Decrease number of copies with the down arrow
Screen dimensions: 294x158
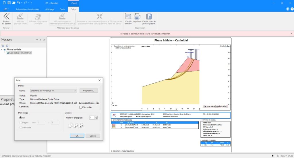(96, 119)
